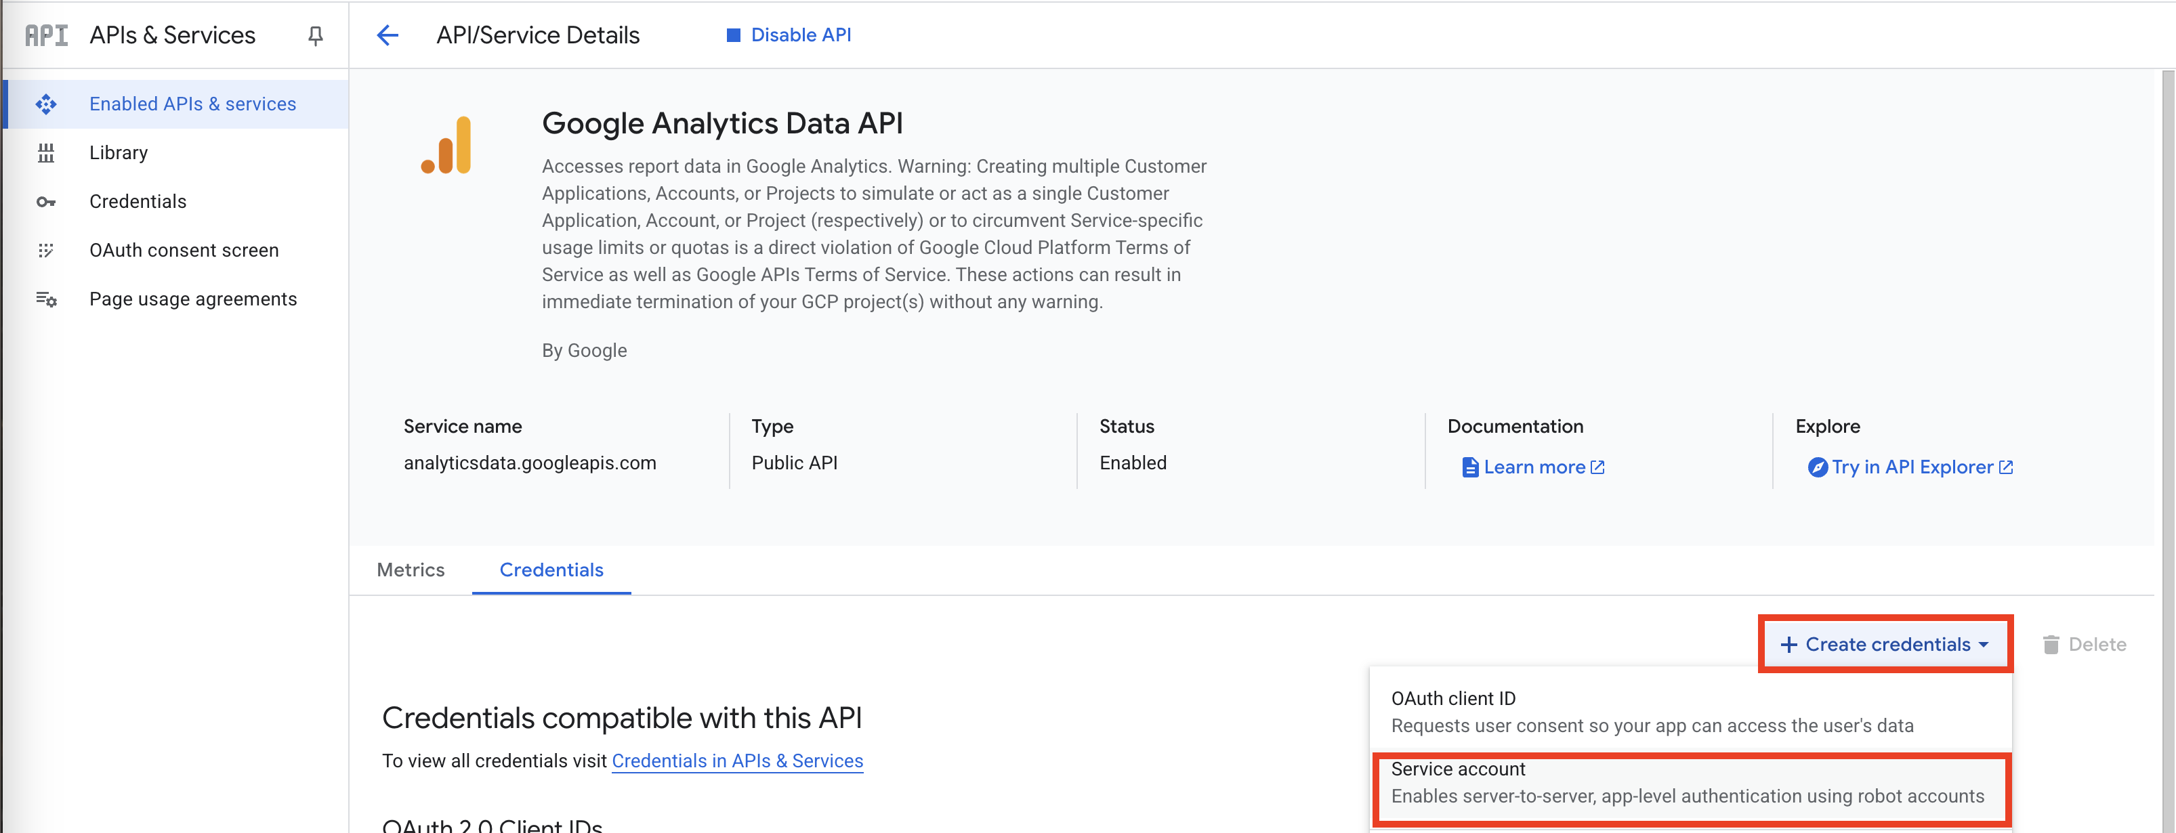Click the Enabled APIs & services icon
The image size is (2176, 833).
click(x=45, y=104)
